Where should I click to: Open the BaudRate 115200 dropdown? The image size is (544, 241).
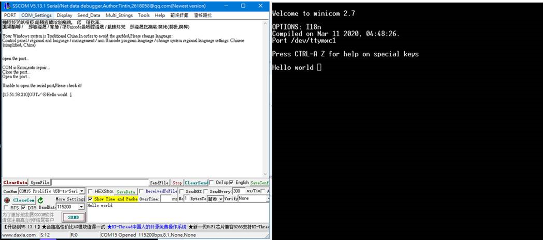click(x=81, y=207)
